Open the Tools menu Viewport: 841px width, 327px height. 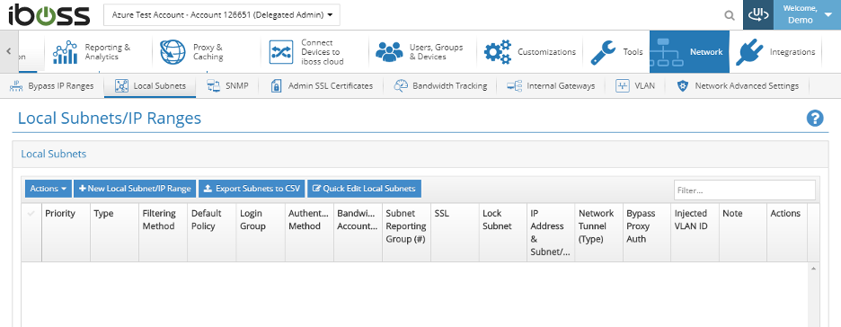[x=617, y=52]
